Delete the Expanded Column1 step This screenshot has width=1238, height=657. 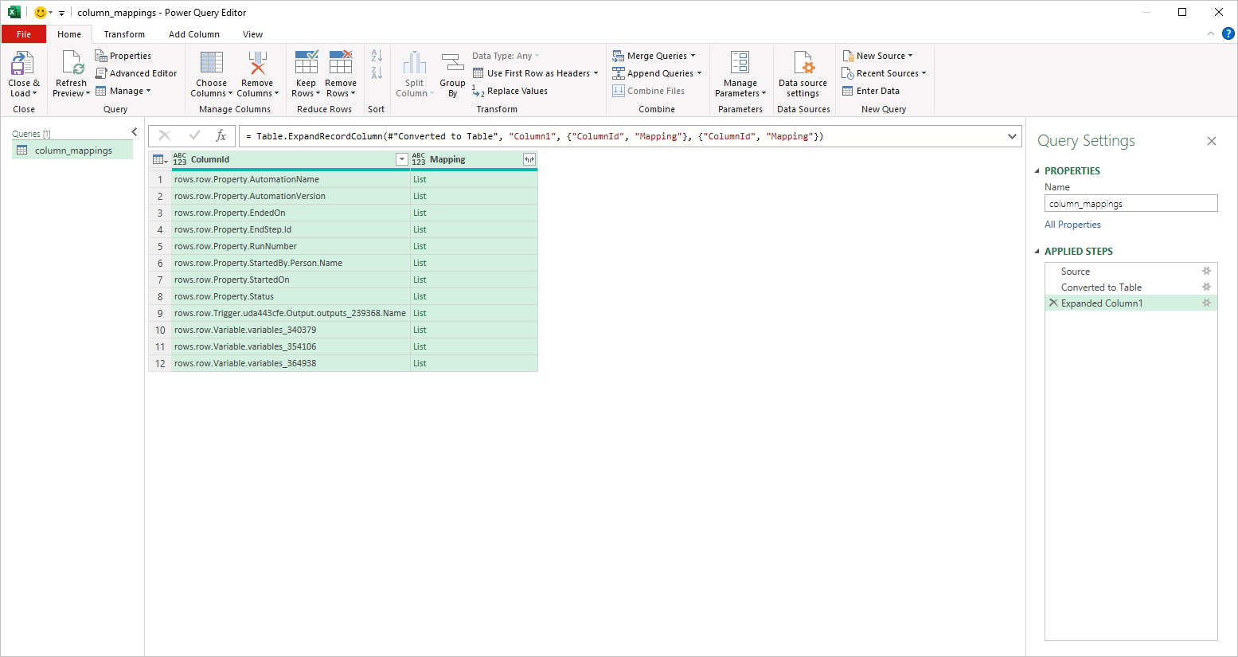pos(1053,303)
